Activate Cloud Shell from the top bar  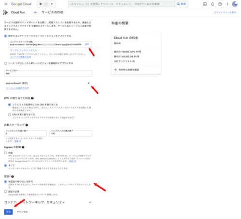coord(205,4)
